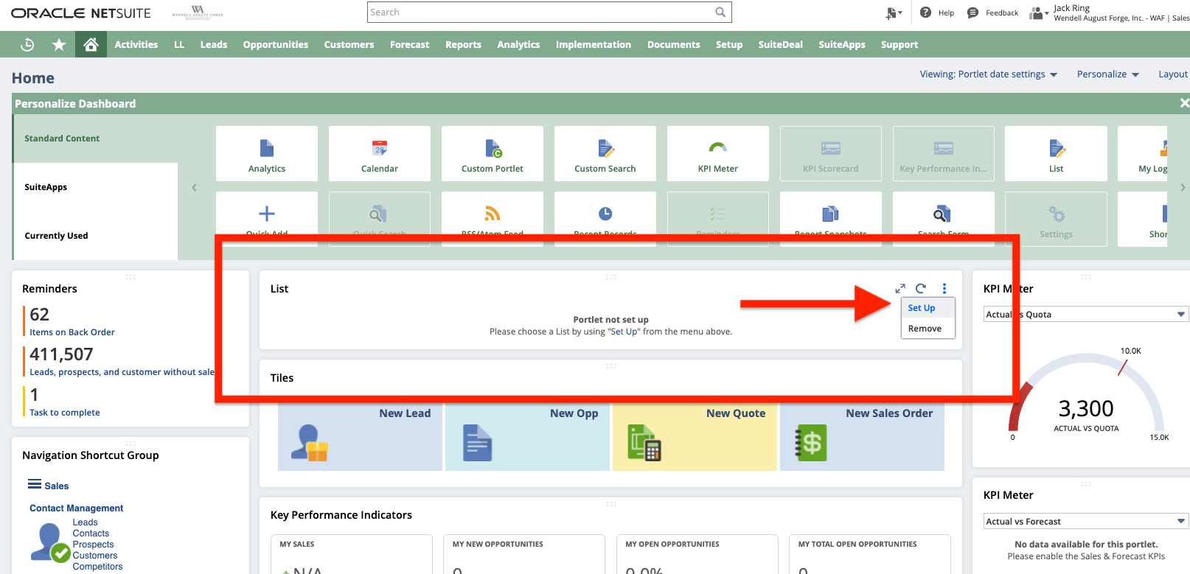Screen dimensions: 1190x574
Task: Open the Help question mark icon
Action: 925,13
